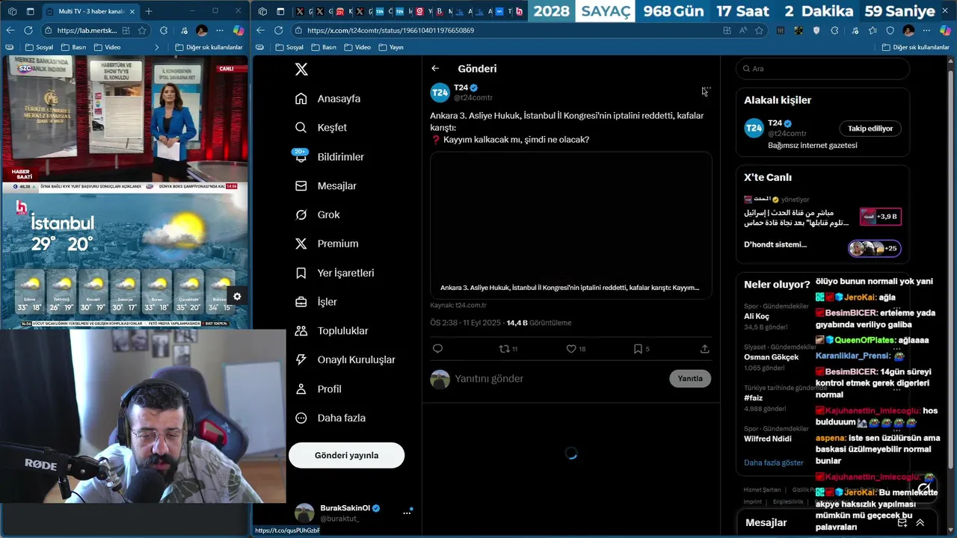Image resolution: width=957 pixels, height=538 pixels.
Task: Click the Ara search field
Action: click(822, 69)
